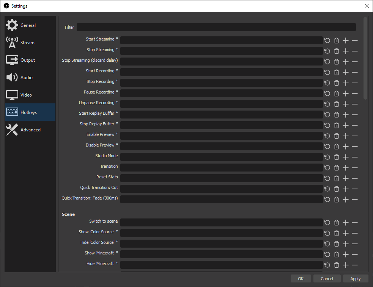Screen dimensions: 373x287
Task: Revert the Stop Recording hotkey
Action: coord(327,83)
